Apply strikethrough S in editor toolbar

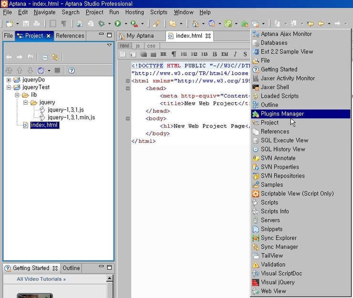coord(245,54)
